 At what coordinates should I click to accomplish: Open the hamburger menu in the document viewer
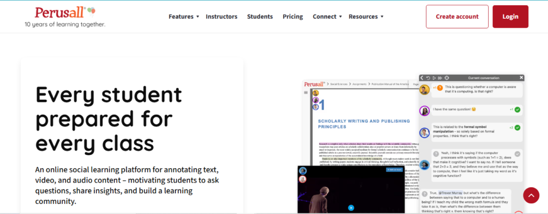pos(306,92)
